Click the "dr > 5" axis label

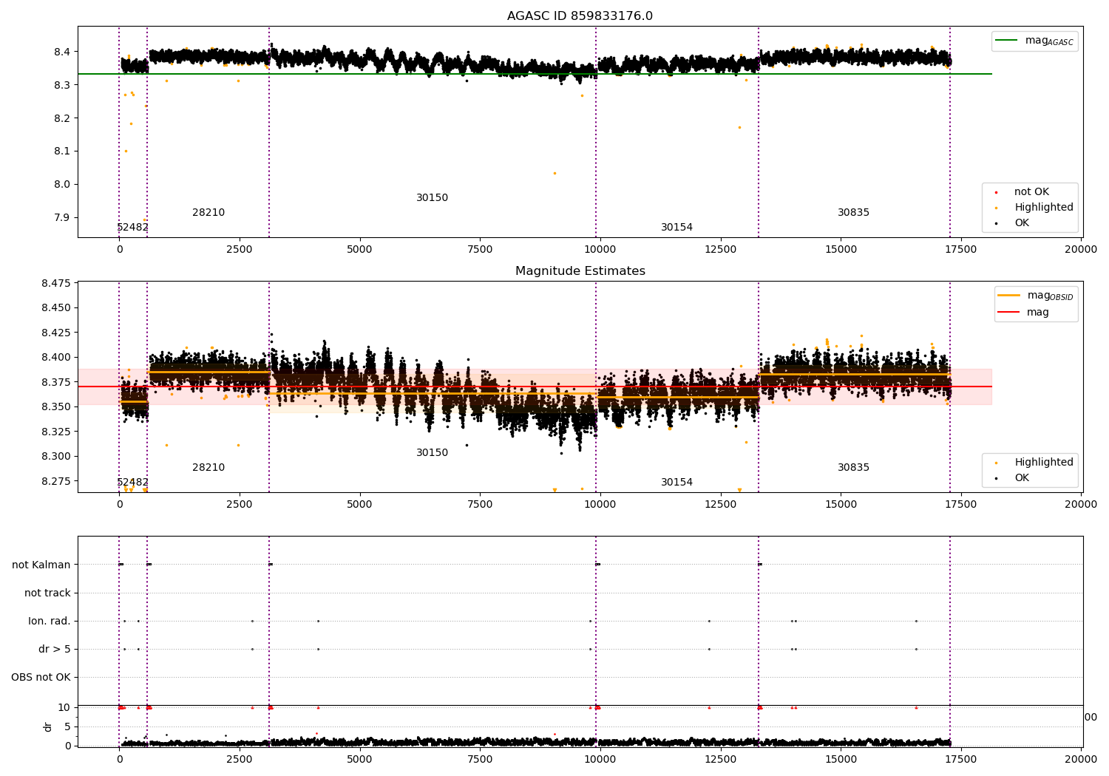[55, 650]
